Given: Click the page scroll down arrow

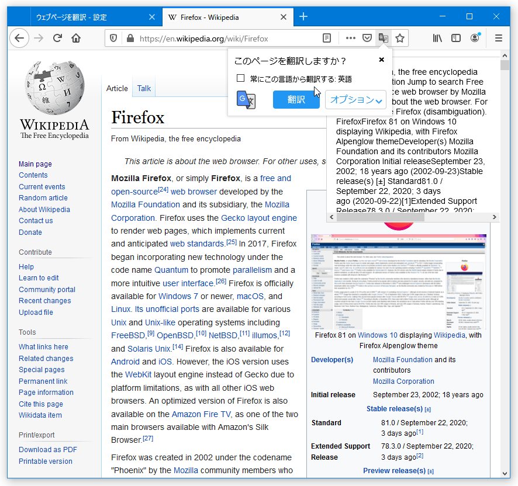Looking at the screenshot, I should pyautogui.click(x=505, y=474).
